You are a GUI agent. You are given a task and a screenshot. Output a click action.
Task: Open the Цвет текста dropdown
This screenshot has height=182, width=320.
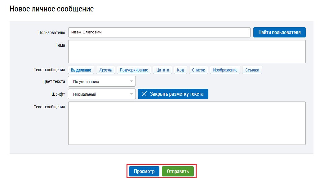point(102,82)
